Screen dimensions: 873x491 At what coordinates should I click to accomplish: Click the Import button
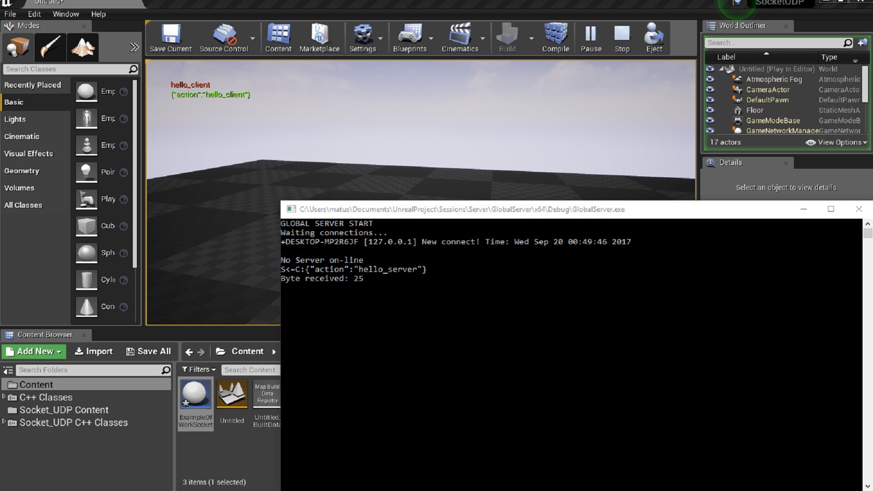click(94, 351)
